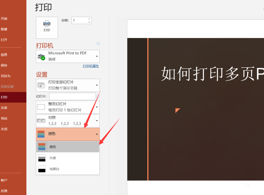Screen dimensions: 264x195
Task: Click the collation icon beside 对照
Action: click(x=41, y=121)
